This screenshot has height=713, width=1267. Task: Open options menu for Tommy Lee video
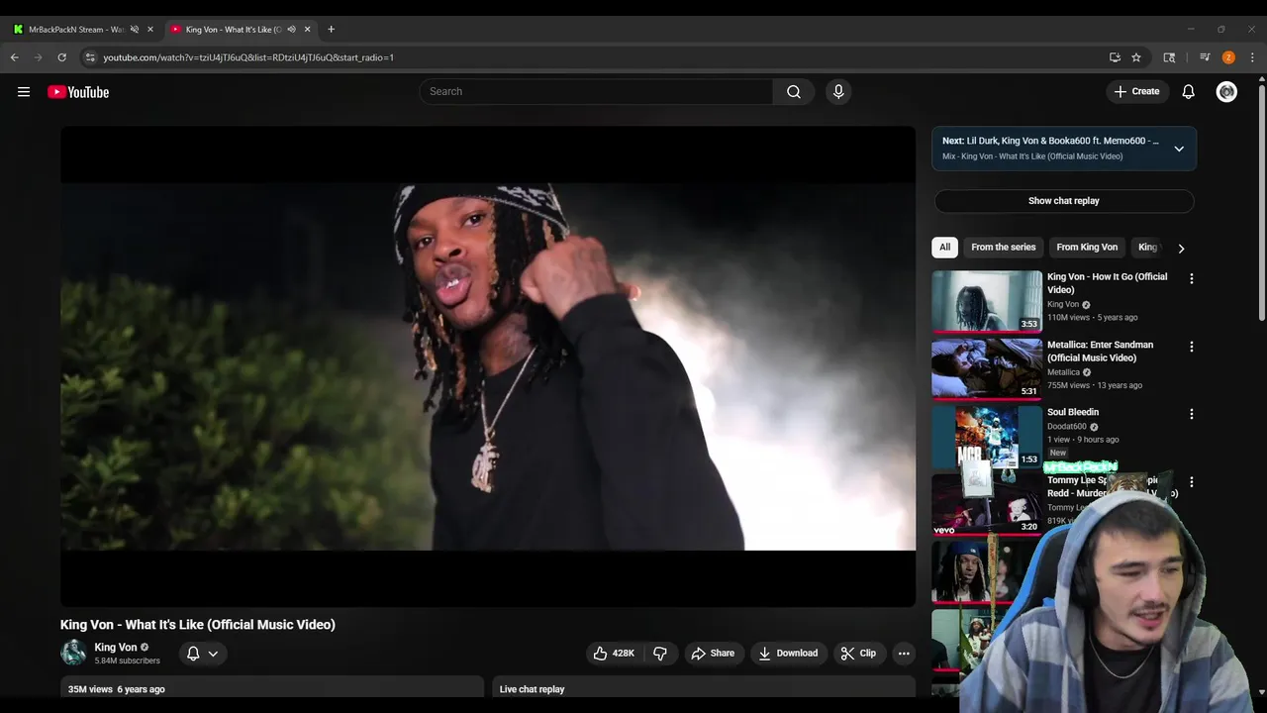tap(1192, 482)
